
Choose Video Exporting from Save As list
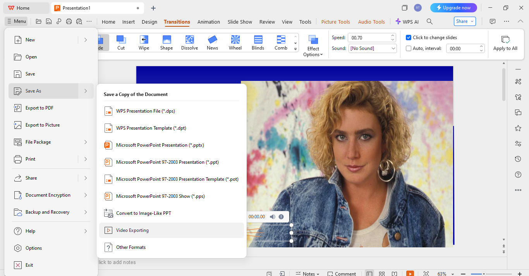pyautogui.click(x=132, y=230)
